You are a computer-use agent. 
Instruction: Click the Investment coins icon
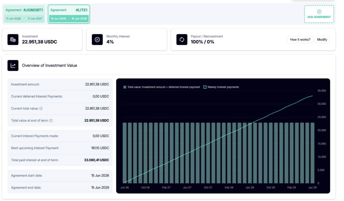(x=13, y=40)
